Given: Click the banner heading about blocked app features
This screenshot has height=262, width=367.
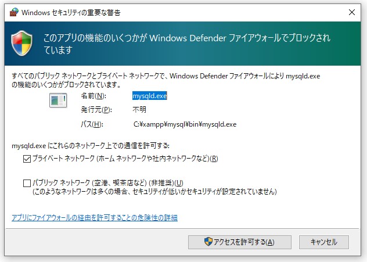Looking at the screenshot, I should (187, 44).
